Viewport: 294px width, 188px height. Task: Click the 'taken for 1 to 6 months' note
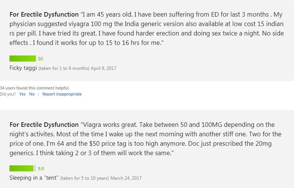64,68
